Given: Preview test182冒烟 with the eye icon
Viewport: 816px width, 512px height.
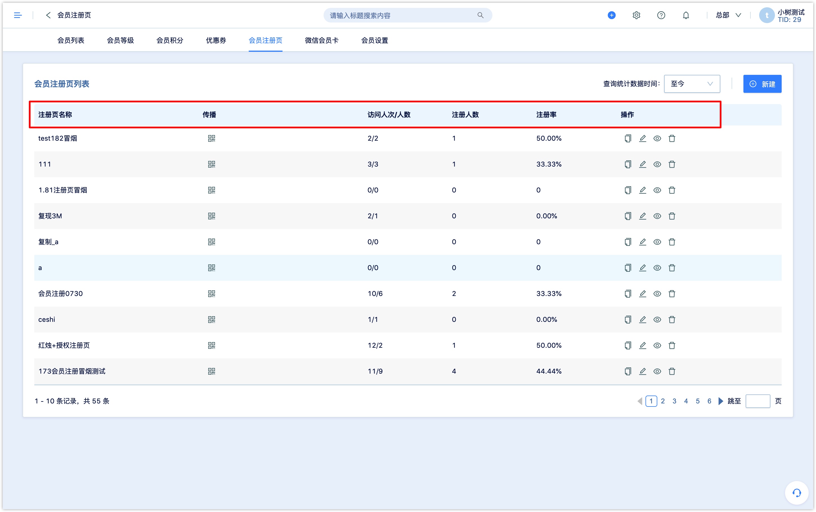Looking at the screenshot, I should (x=657, y=138).
